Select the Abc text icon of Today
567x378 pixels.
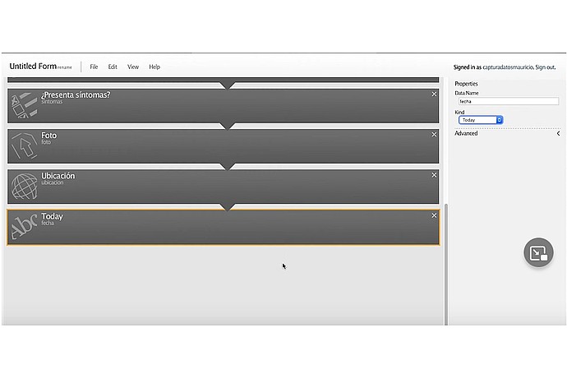pyautogui.click(x=24, y=227)
